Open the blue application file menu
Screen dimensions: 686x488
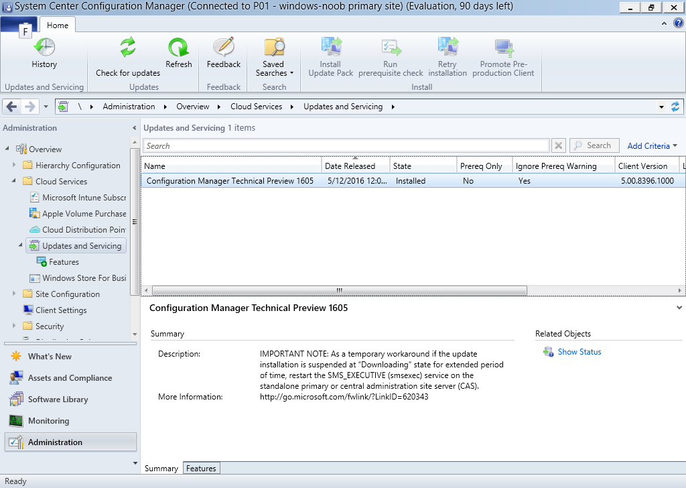point(18,25)
